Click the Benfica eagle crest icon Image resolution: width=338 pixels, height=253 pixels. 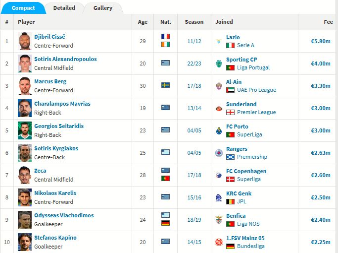[219, 220]
